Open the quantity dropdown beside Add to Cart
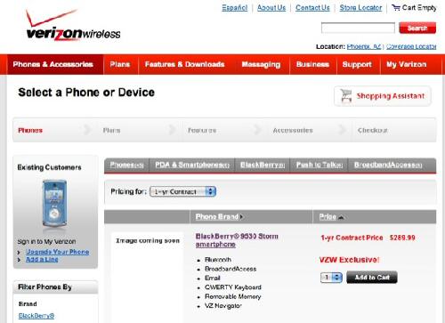Image resolution: width=445 pixels, height=323 pixels. click(331, 278)
